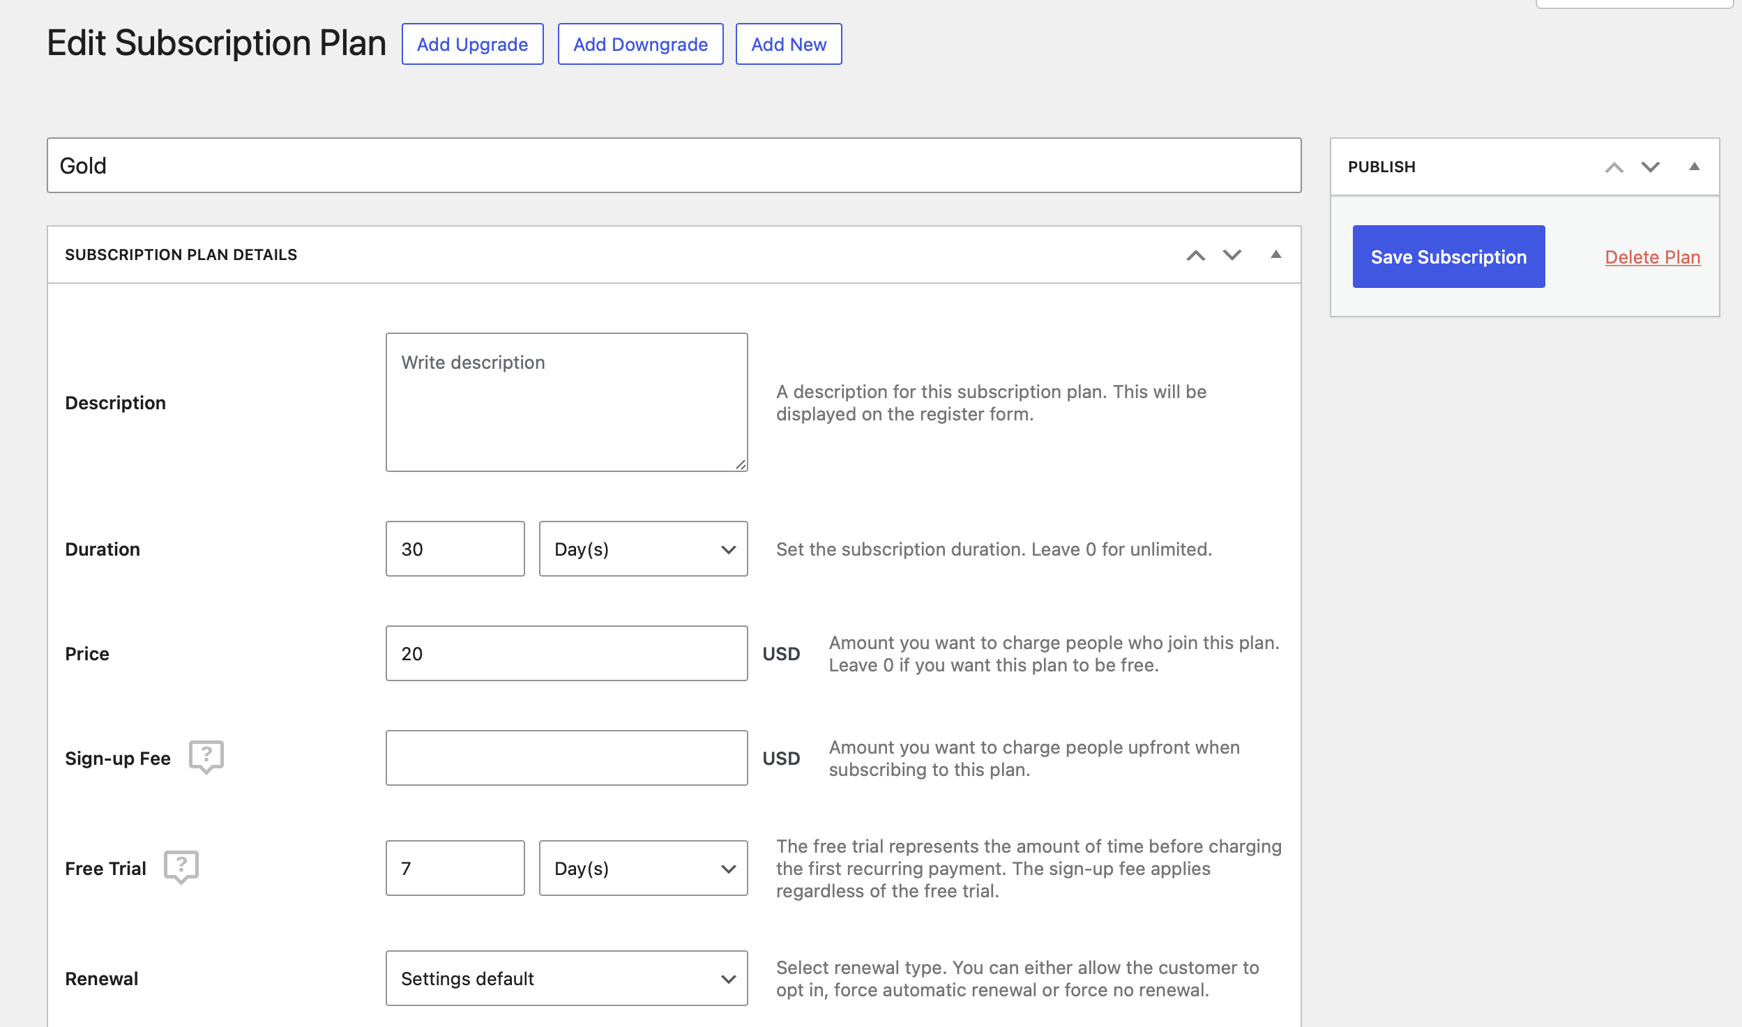Click the Description field label

coord(115,403)
